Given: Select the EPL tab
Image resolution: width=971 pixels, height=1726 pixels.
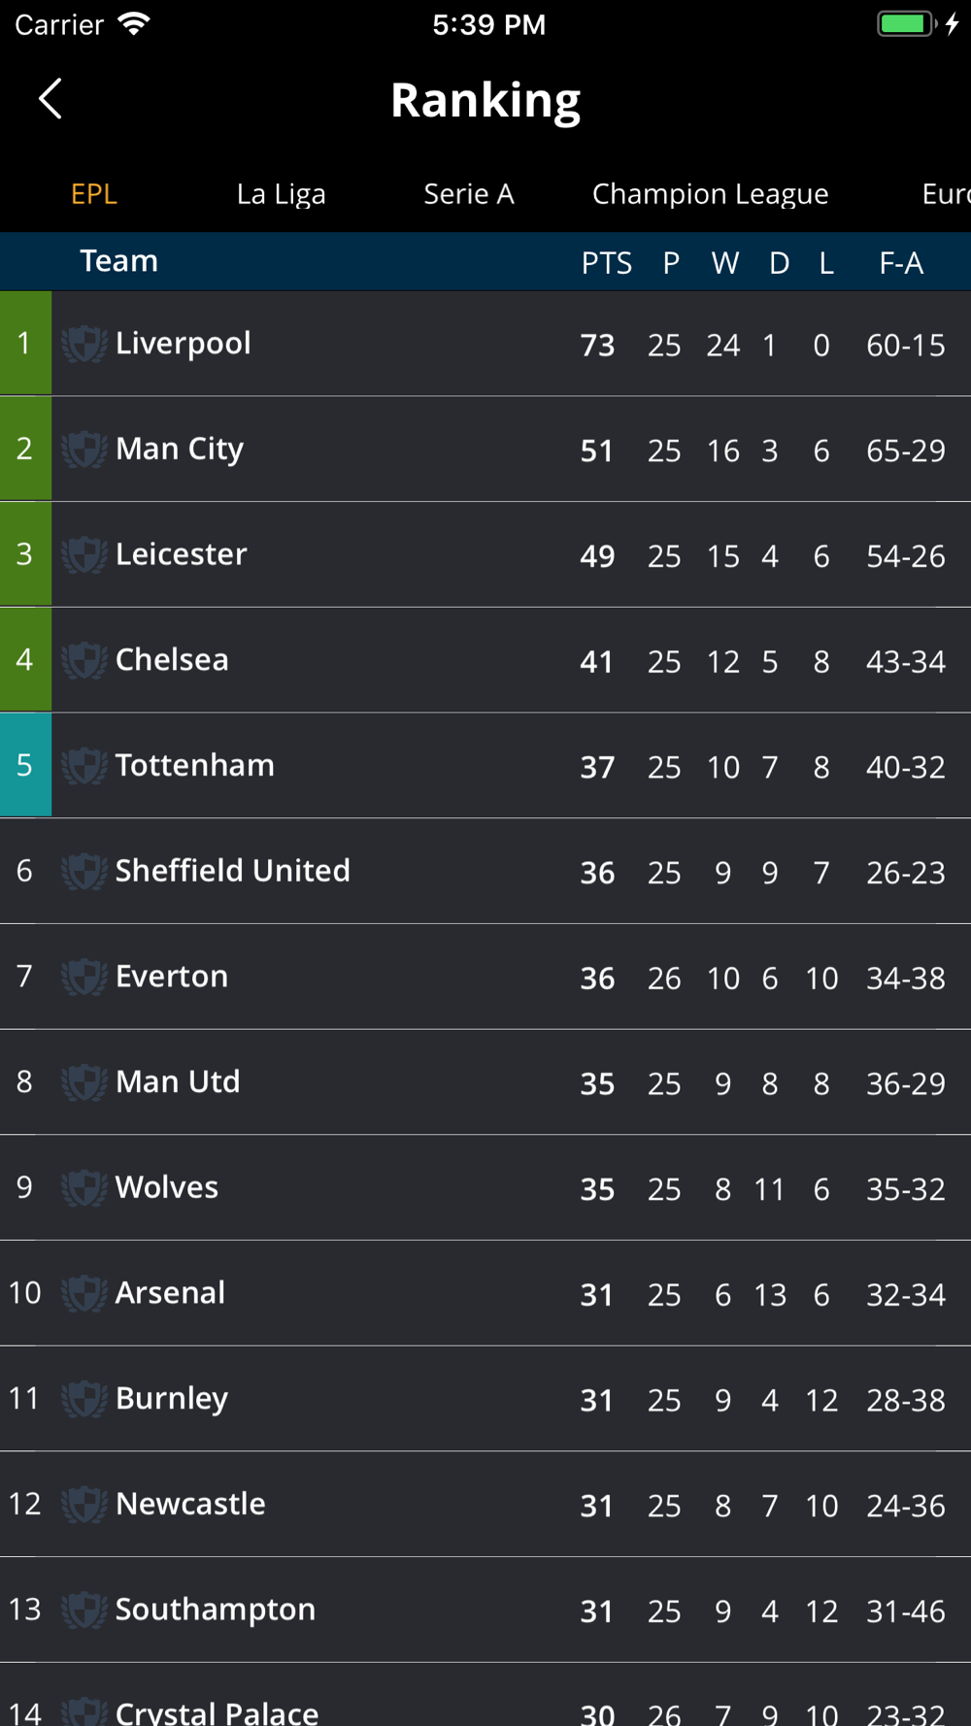Looking at the screenshot, I should point(94,194).
